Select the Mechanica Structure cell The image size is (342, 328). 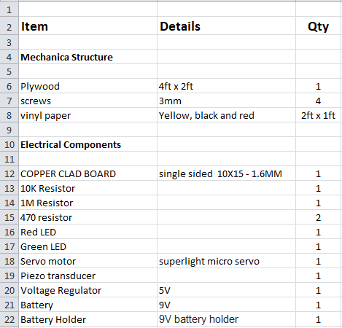pos(88,57)
